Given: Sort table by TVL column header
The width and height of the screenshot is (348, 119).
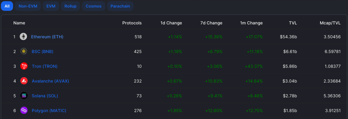Looking at the screenshot, I should (x=293, y=23).
